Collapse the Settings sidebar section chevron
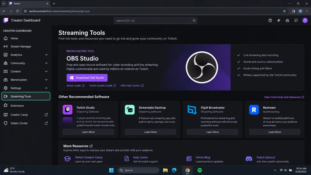The image size is (311, 175). (x=46, y=88)
